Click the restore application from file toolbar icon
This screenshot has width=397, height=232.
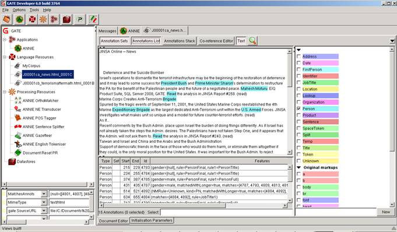tap(7, 19)
